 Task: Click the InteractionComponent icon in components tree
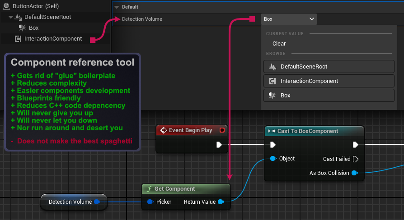pyautogui.click(x=18, y=39)
